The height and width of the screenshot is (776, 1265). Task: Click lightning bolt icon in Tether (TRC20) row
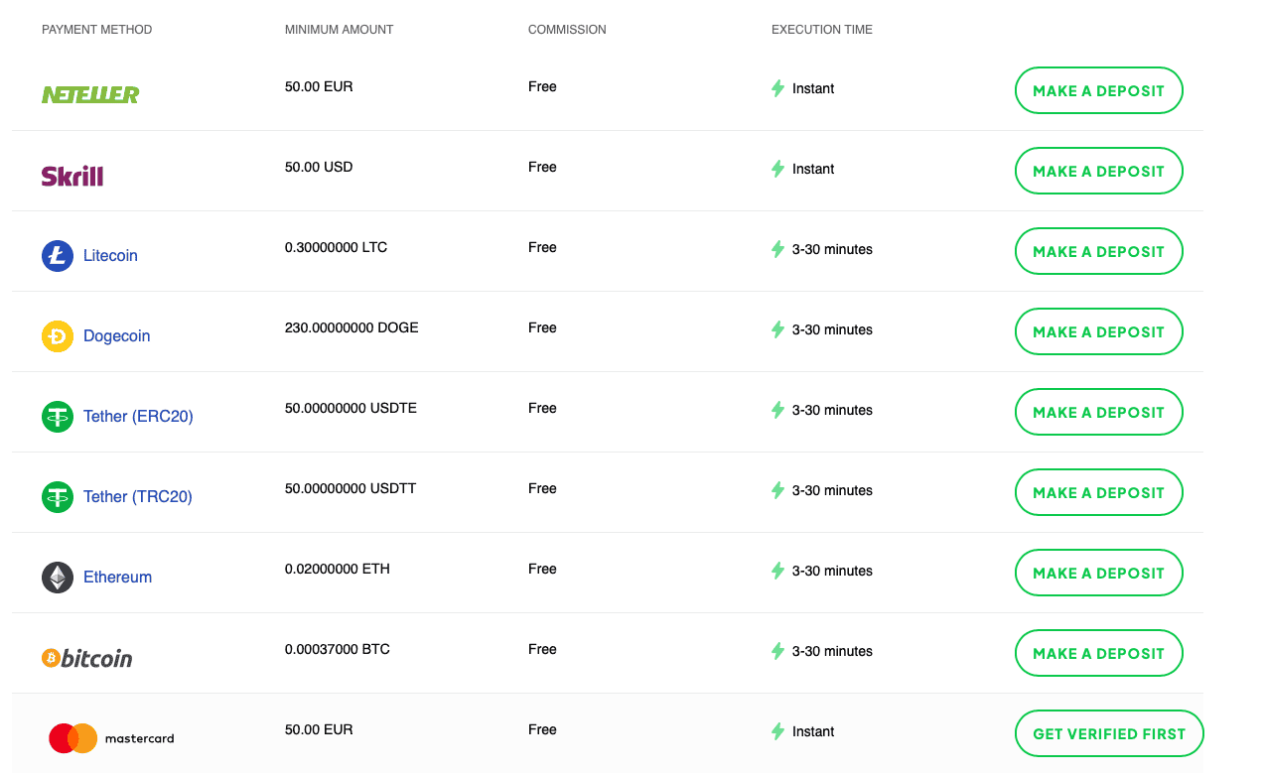pos(778,490)
